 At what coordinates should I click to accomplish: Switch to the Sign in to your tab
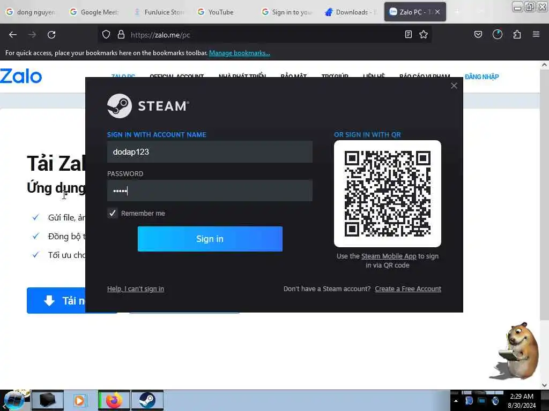[287, 12]
